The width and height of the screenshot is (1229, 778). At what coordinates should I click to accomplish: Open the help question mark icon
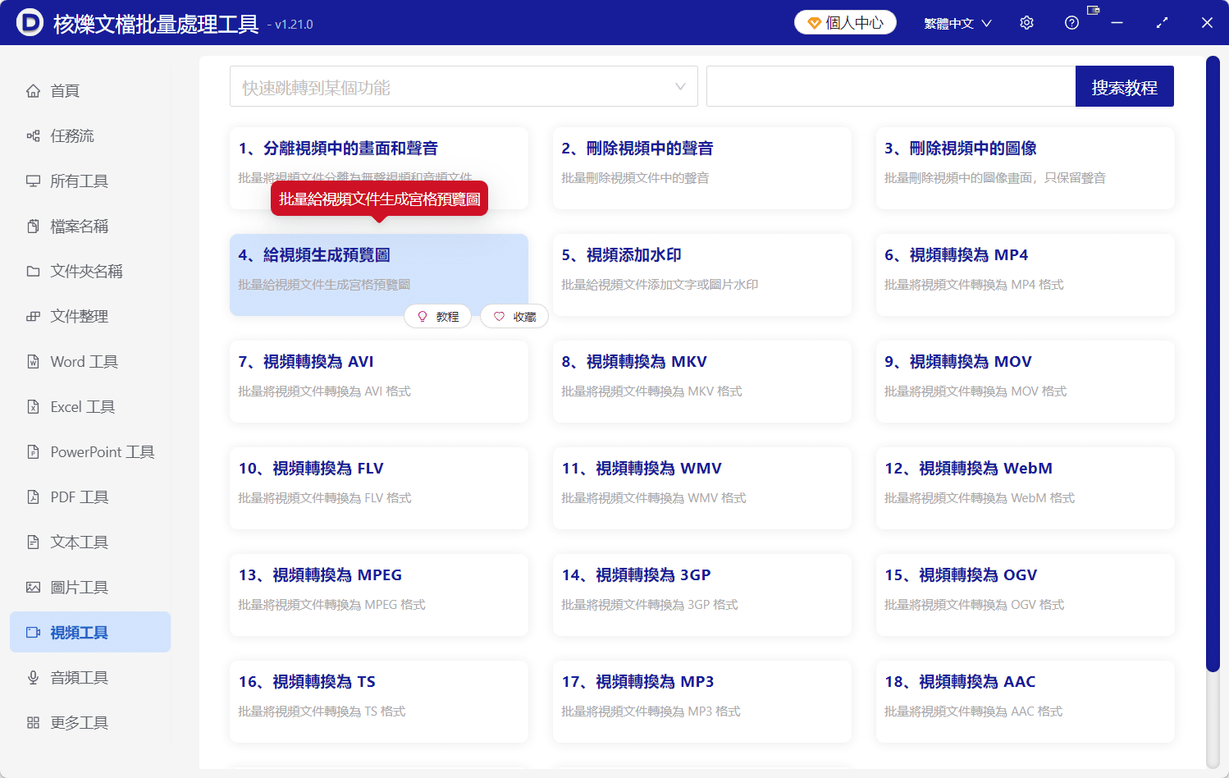[1071, 22]
